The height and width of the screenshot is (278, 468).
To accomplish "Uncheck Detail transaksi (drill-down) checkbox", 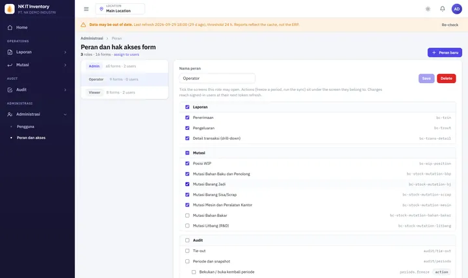I will (187, 138).
